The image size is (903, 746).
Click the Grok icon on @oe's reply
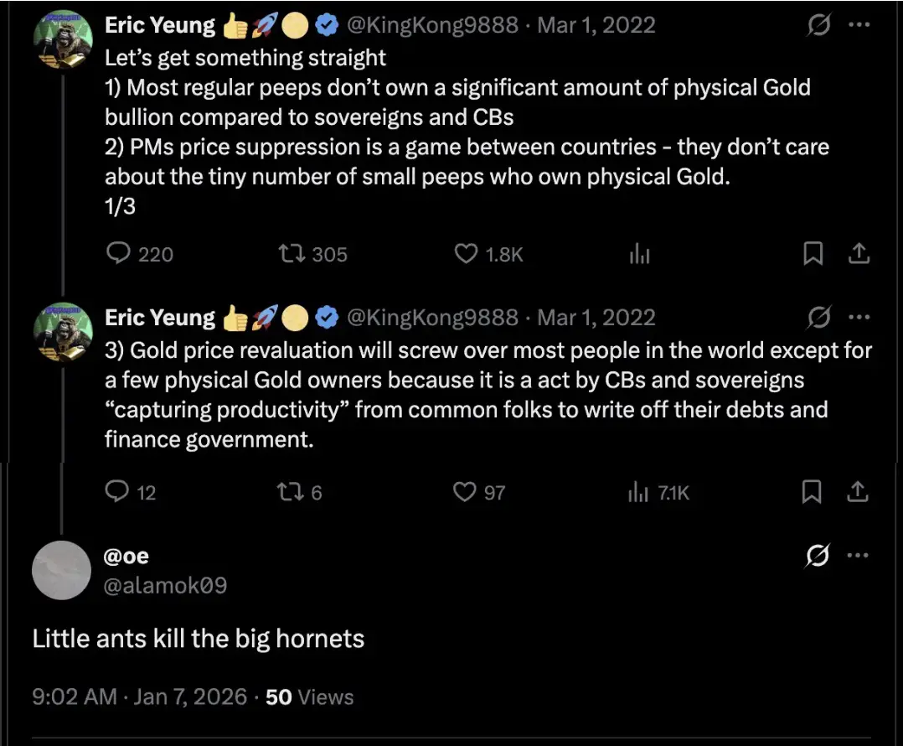(x=817, y=556)
